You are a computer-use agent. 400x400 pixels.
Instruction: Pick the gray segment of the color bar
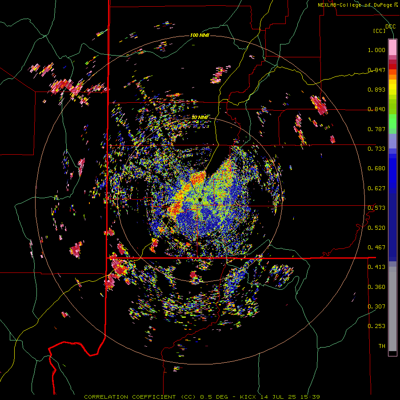pyautogui.click(x=392, y=309)
